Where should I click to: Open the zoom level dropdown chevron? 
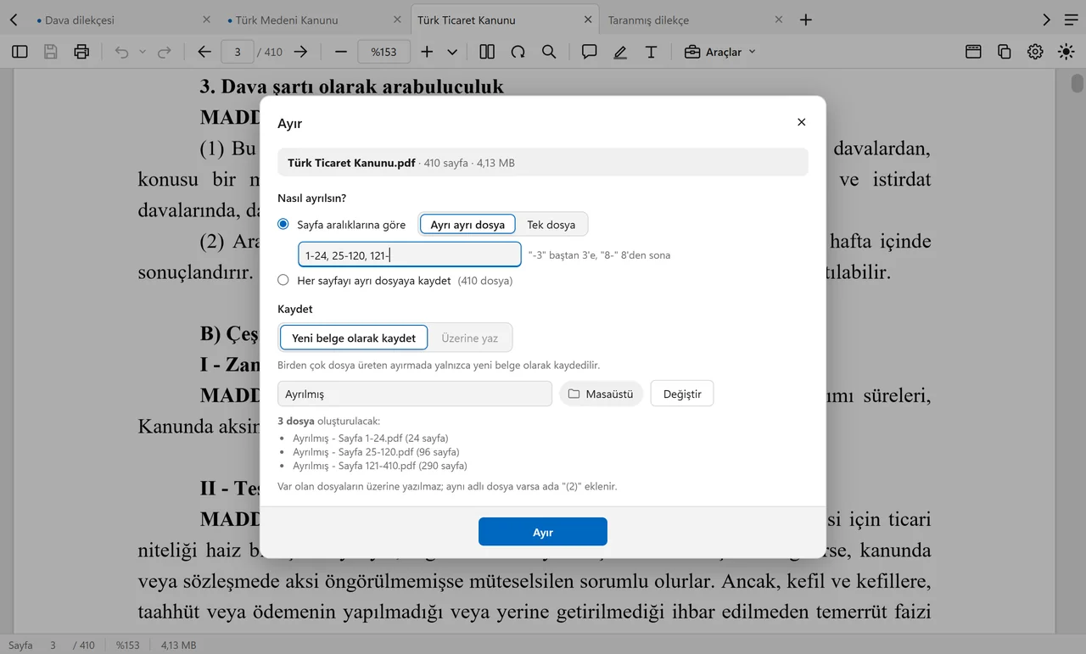pyautogui.click(x=452, y=52)
